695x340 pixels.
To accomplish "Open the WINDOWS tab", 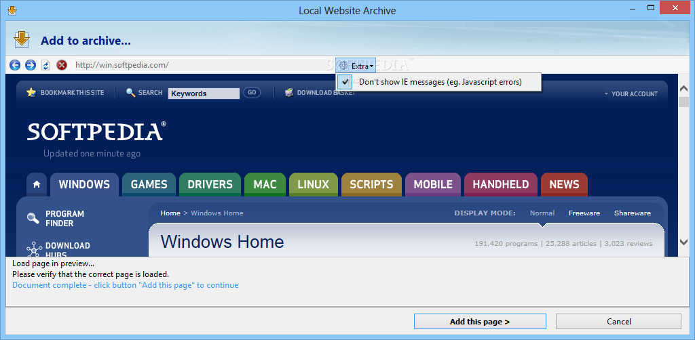I will click(x=84, y=184).
